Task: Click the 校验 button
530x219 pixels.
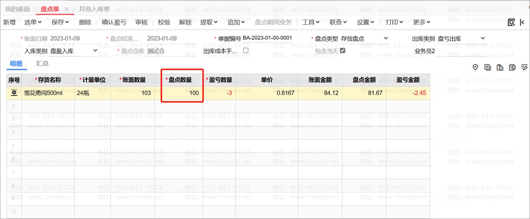Action: coord(164,22)
